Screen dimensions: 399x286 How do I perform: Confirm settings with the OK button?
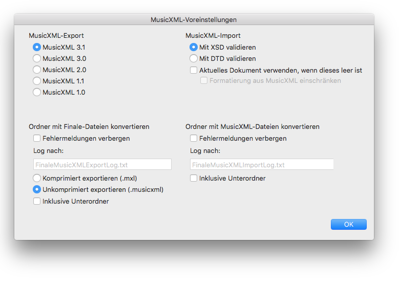[349, 225]
